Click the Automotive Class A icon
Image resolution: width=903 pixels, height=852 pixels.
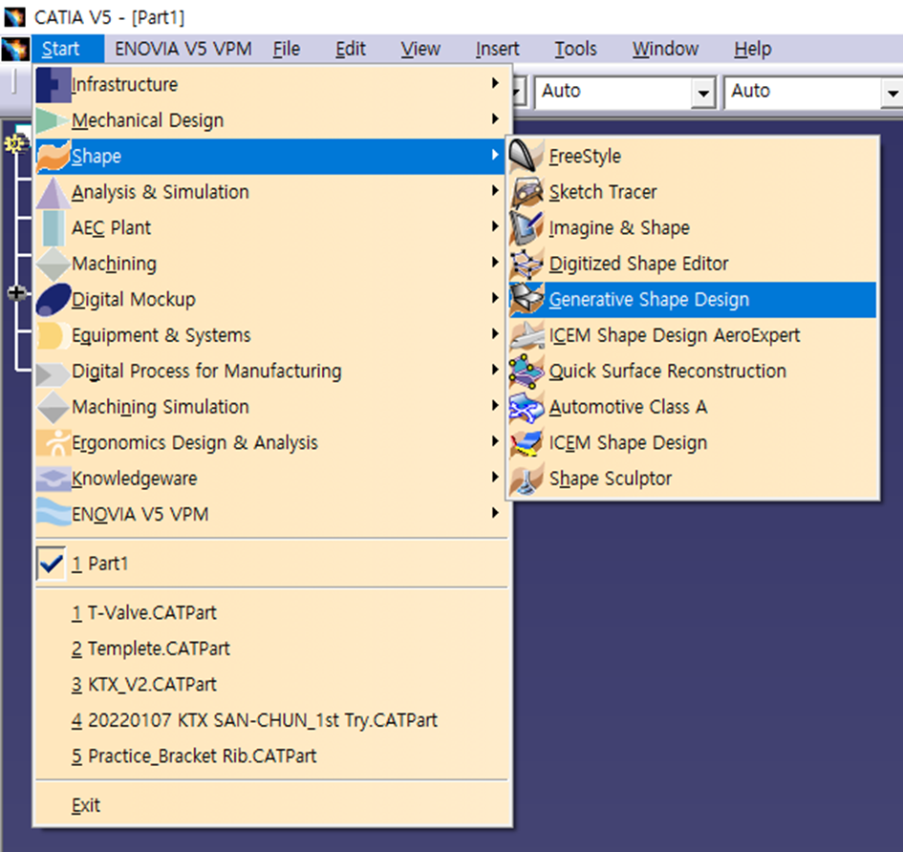point(527,407)
